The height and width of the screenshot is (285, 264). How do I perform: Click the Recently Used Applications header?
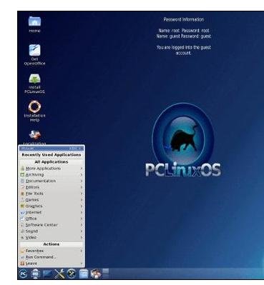coord(52,155)
